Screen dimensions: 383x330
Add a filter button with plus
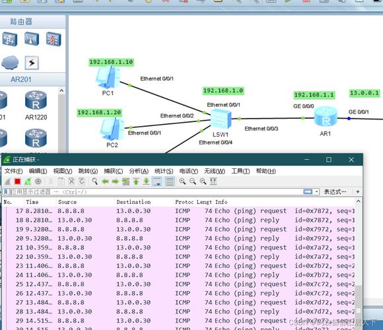358,192
